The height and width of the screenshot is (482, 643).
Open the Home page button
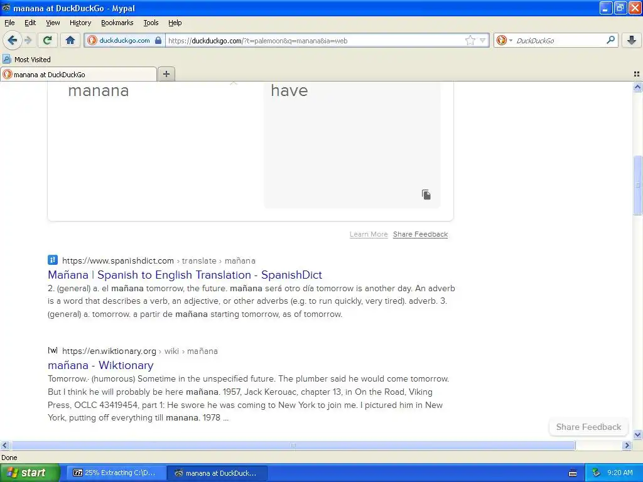click(70, 40)
